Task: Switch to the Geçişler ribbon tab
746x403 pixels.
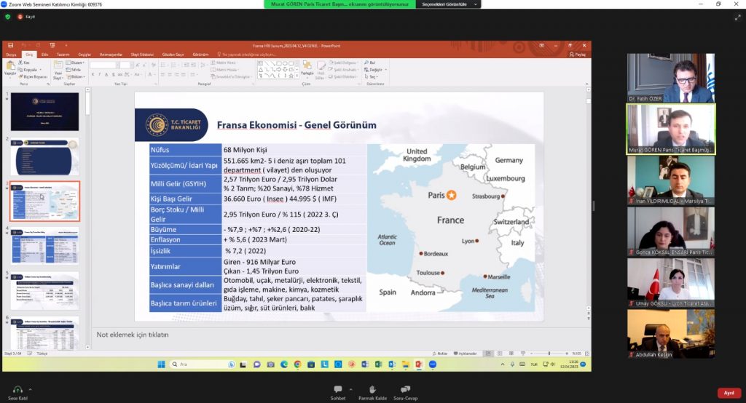Action: (85, 55)
